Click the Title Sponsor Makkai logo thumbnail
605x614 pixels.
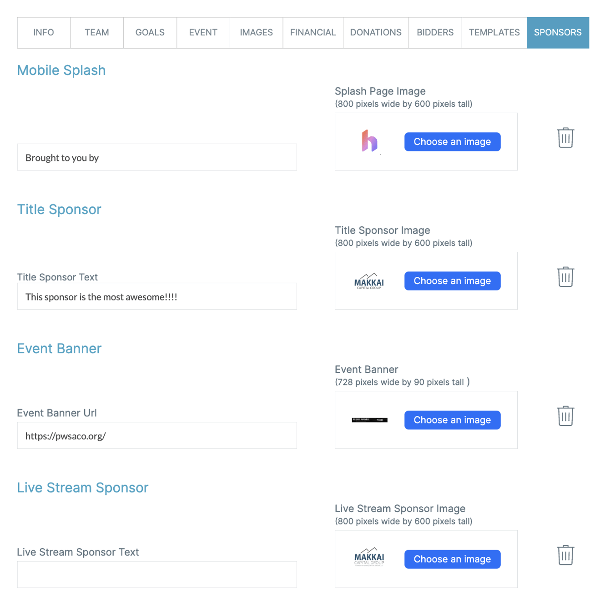[369, 281]
